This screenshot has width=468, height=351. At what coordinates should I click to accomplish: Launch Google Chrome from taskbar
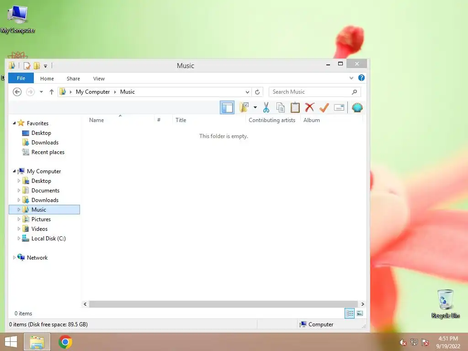[65, 342]
